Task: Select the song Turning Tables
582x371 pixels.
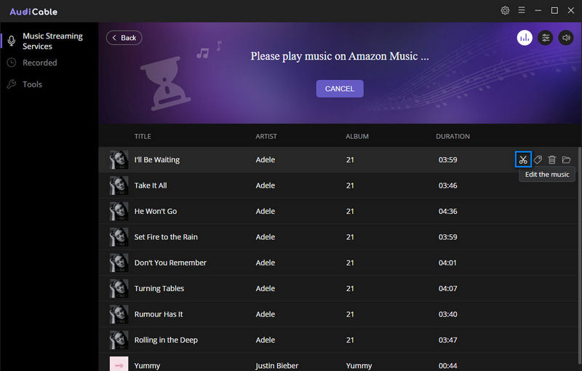Action: coord(159,288)
